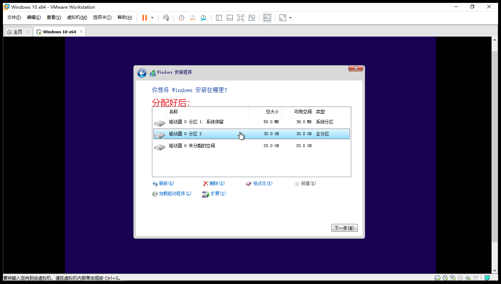
Task: Click the 扩展(X) link
Action: [218, 194]
